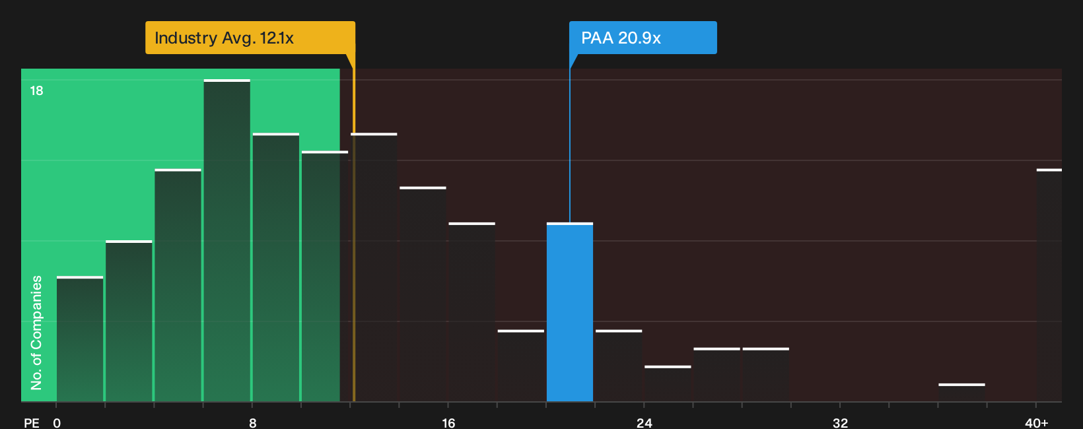The height and width of the screenshot is (429, 1083).
Task: Click the axis label 16
Action: pyautogui.click(x=448, y=422)
